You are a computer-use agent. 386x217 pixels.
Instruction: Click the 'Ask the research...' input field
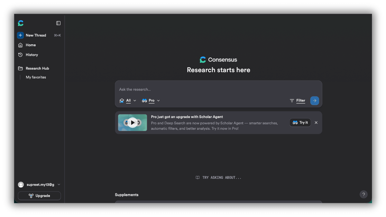(x=218, y=89)
